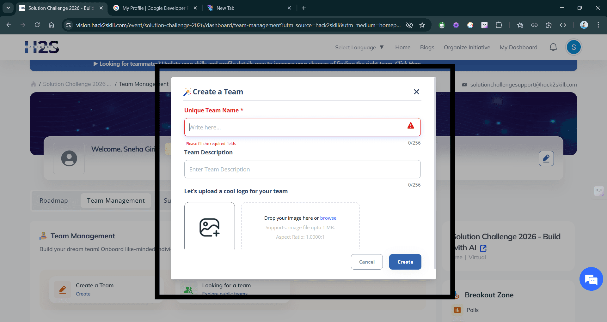Viewport: 607px width, 322px height.
Task: Click the home breadcrumb icon
Action: pos(34,84)
